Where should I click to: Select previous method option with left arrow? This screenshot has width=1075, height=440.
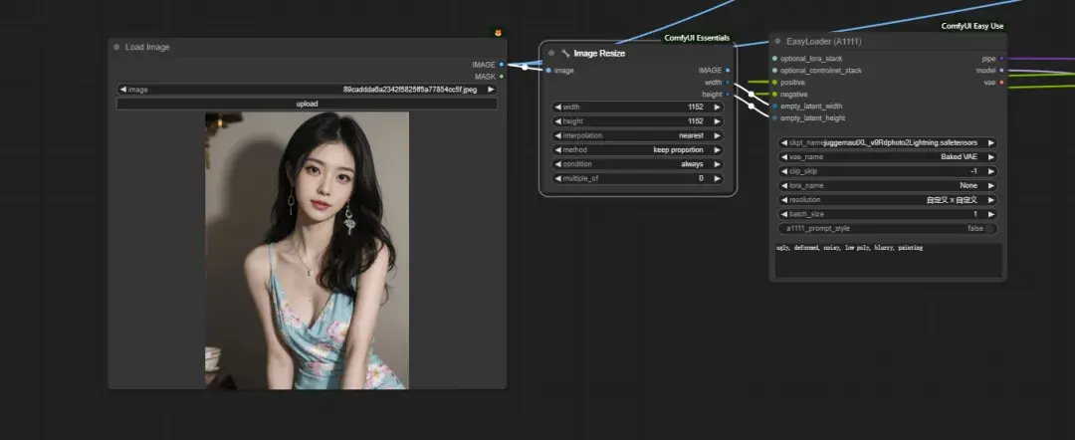click(x=558, y=150)
